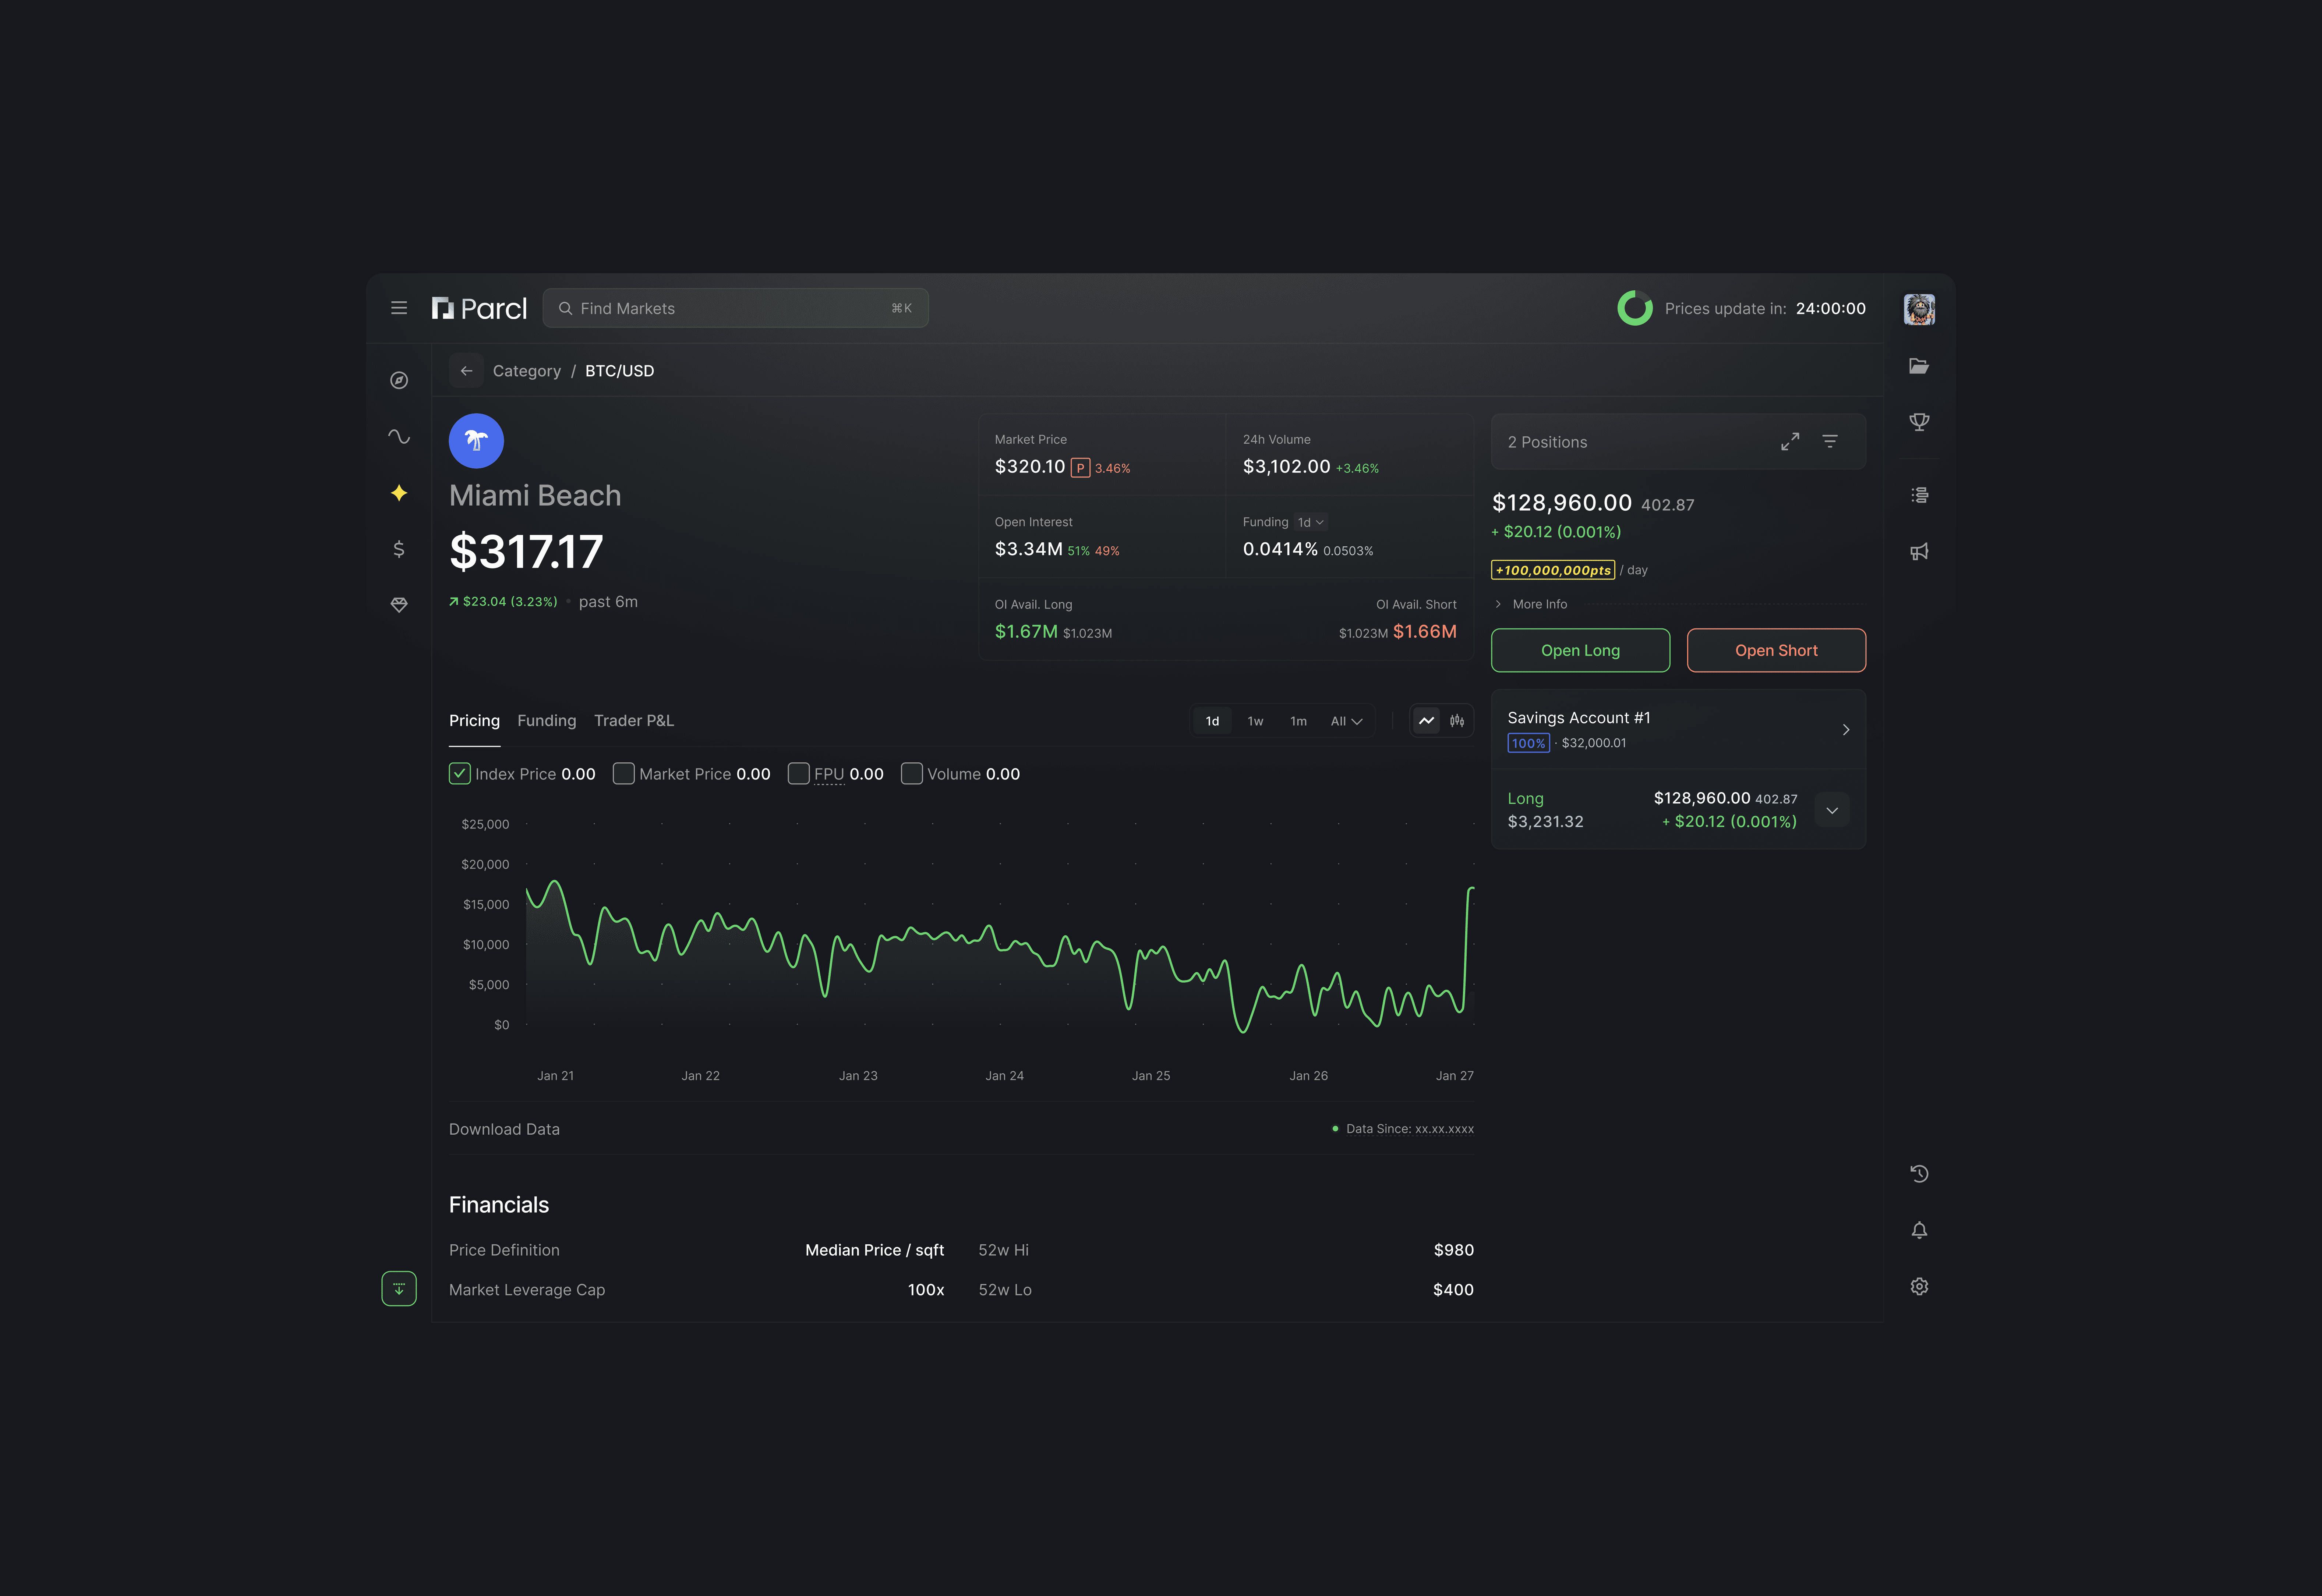Click the 0.0414% Funding rate value
This screenshot has width=2322, height=1596.
[x=1280, y=549]
